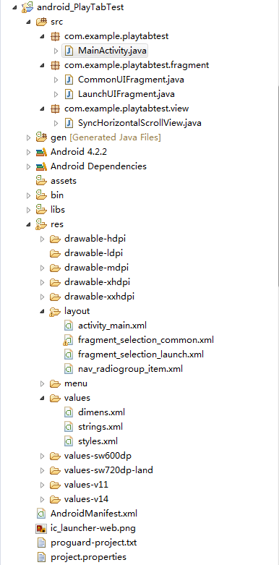279x565 pixels.
Task: Click the com.example.playtabtest package icon
Action: [x=55, y=36]
